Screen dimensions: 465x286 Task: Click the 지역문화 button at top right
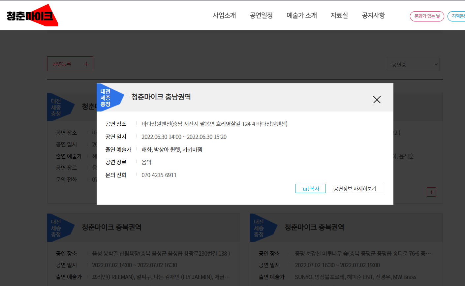coord(456,16)
